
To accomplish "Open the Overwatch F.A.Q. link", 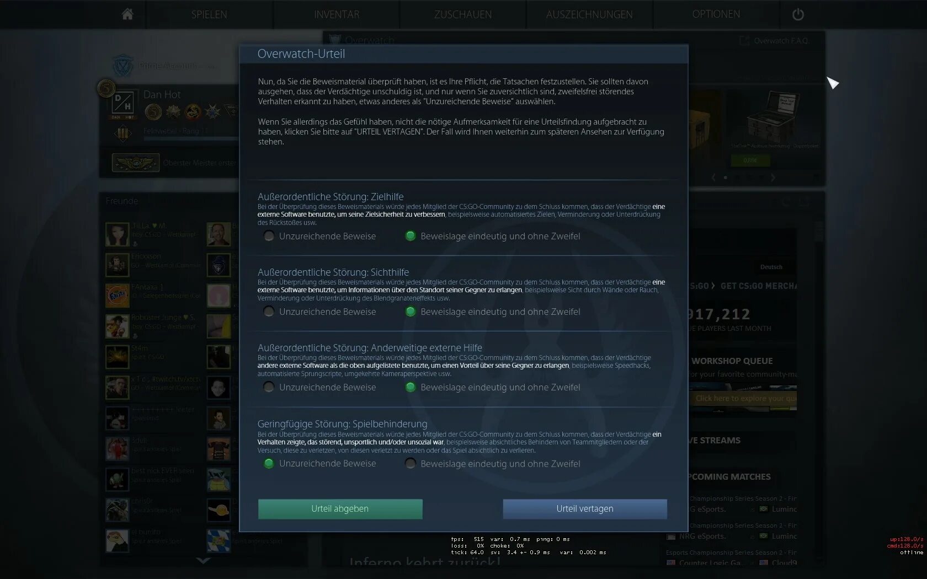I will 775,41.
